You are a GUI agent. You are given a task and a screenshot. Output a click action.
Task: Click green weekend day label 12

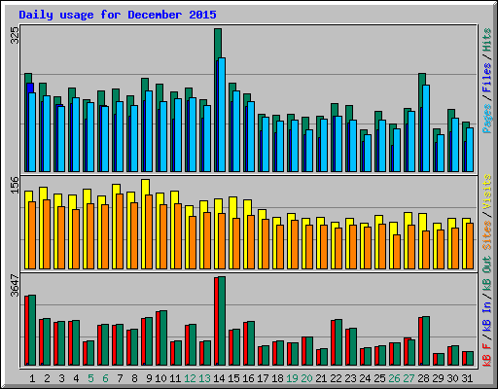(190, 378)
